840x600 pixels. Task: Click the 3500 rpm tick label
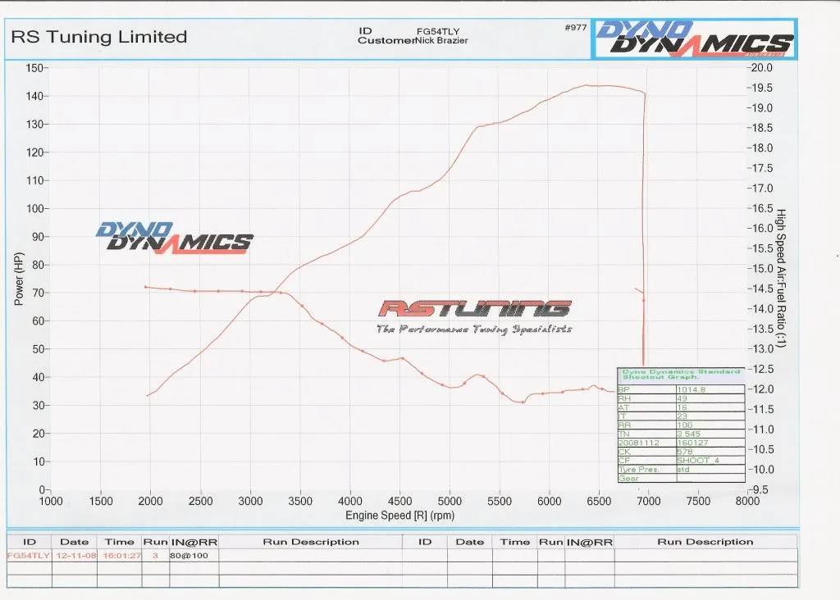[x=300, y=502]
